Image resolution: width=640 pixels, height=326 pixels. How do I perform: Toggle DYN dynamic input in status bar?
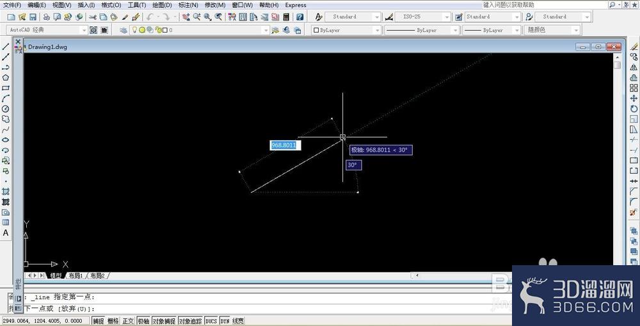pos(225,321)
